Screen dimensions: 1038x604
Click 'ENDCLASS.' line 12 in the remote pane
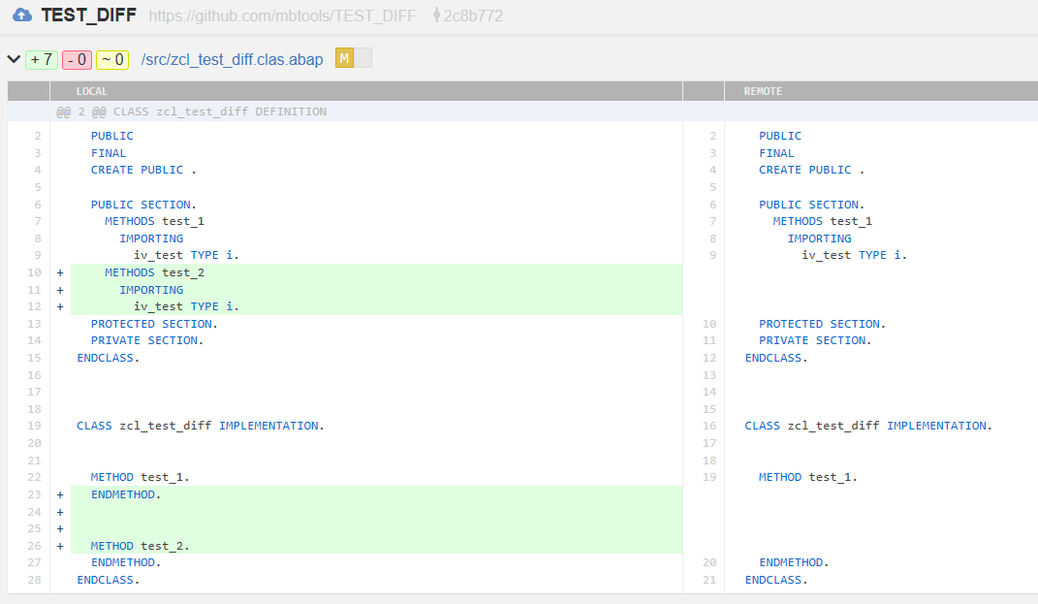[776, 358]
